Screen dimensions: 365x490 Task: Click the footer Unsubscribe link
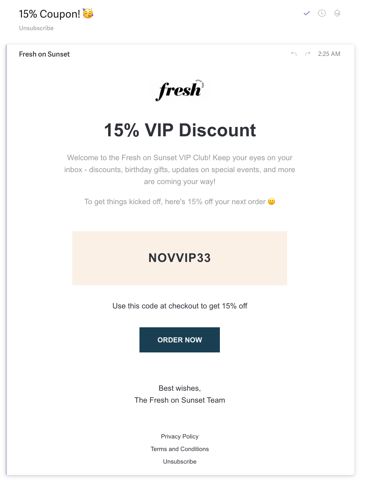point(179,461)
